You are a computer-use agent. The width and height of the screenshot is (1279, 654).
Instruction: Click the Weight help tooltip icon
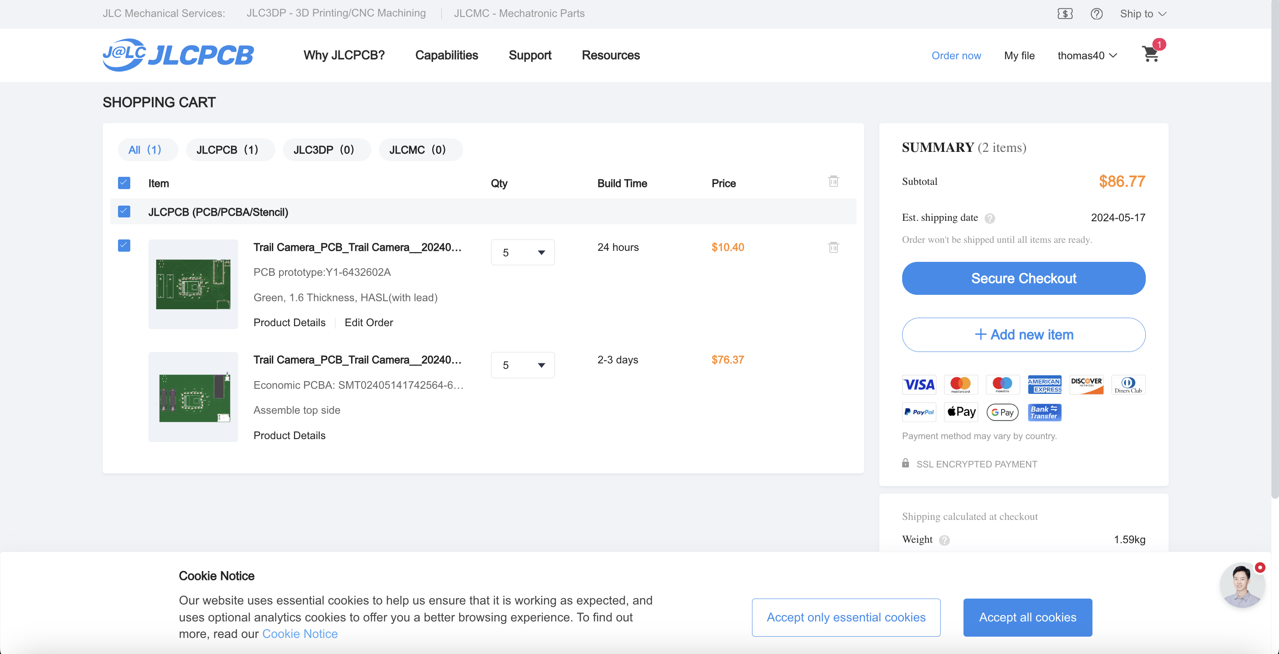point(944,540)
